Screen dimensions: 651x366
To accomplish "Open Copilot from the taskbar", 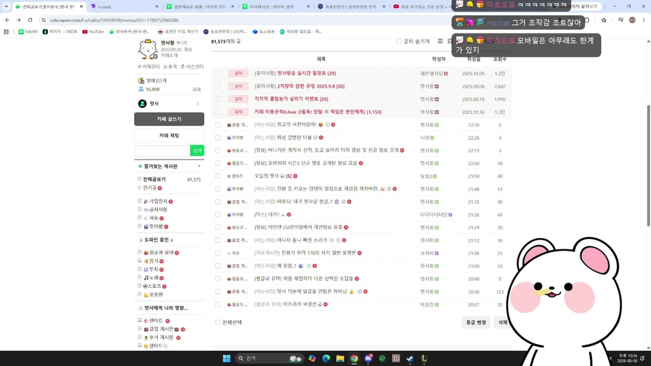I will 312,358.
